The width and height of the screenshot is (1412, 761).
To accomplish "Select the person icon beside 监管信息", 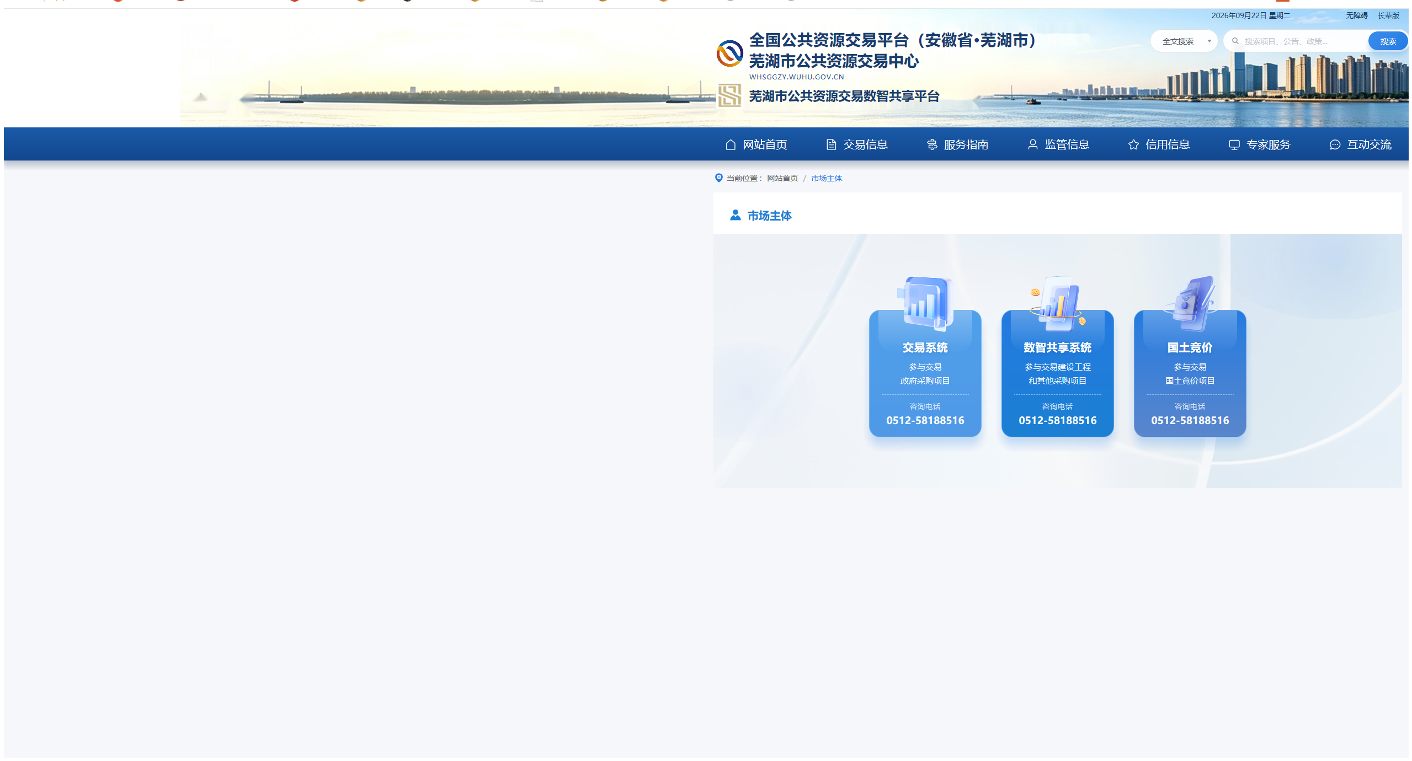I will (1032, 144).
